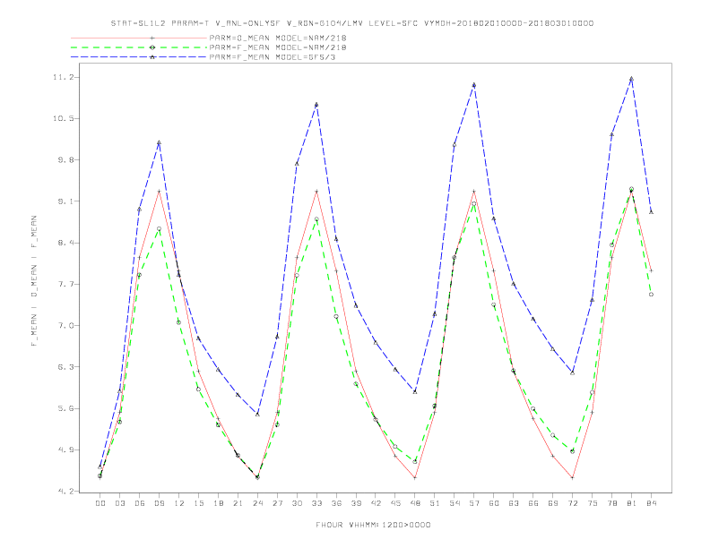
Task: Click x-axis tick label 60
Action: coord(494,503)
